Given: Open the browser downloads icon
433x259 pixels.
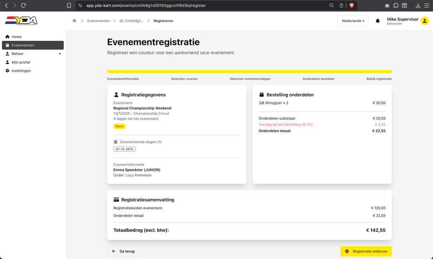Looking at the screenshot, I should pyautogui.click(x=418, y=6).
